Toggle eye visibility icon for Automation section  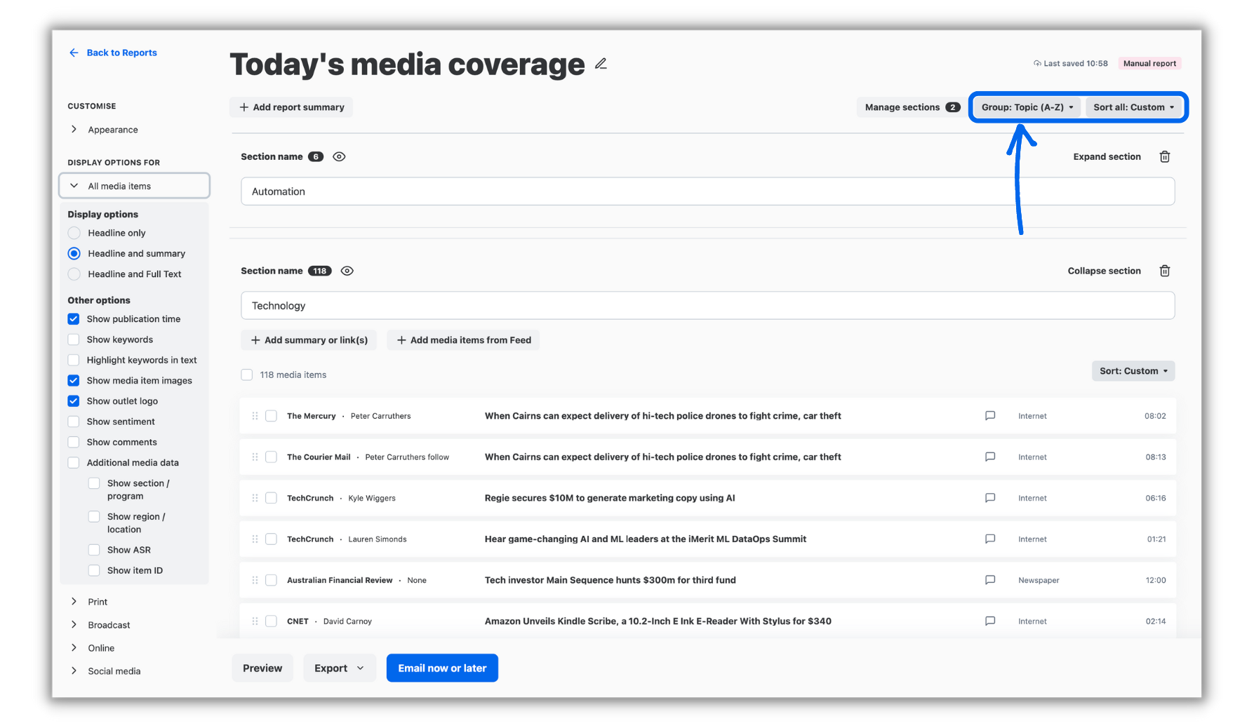point(339,156)
